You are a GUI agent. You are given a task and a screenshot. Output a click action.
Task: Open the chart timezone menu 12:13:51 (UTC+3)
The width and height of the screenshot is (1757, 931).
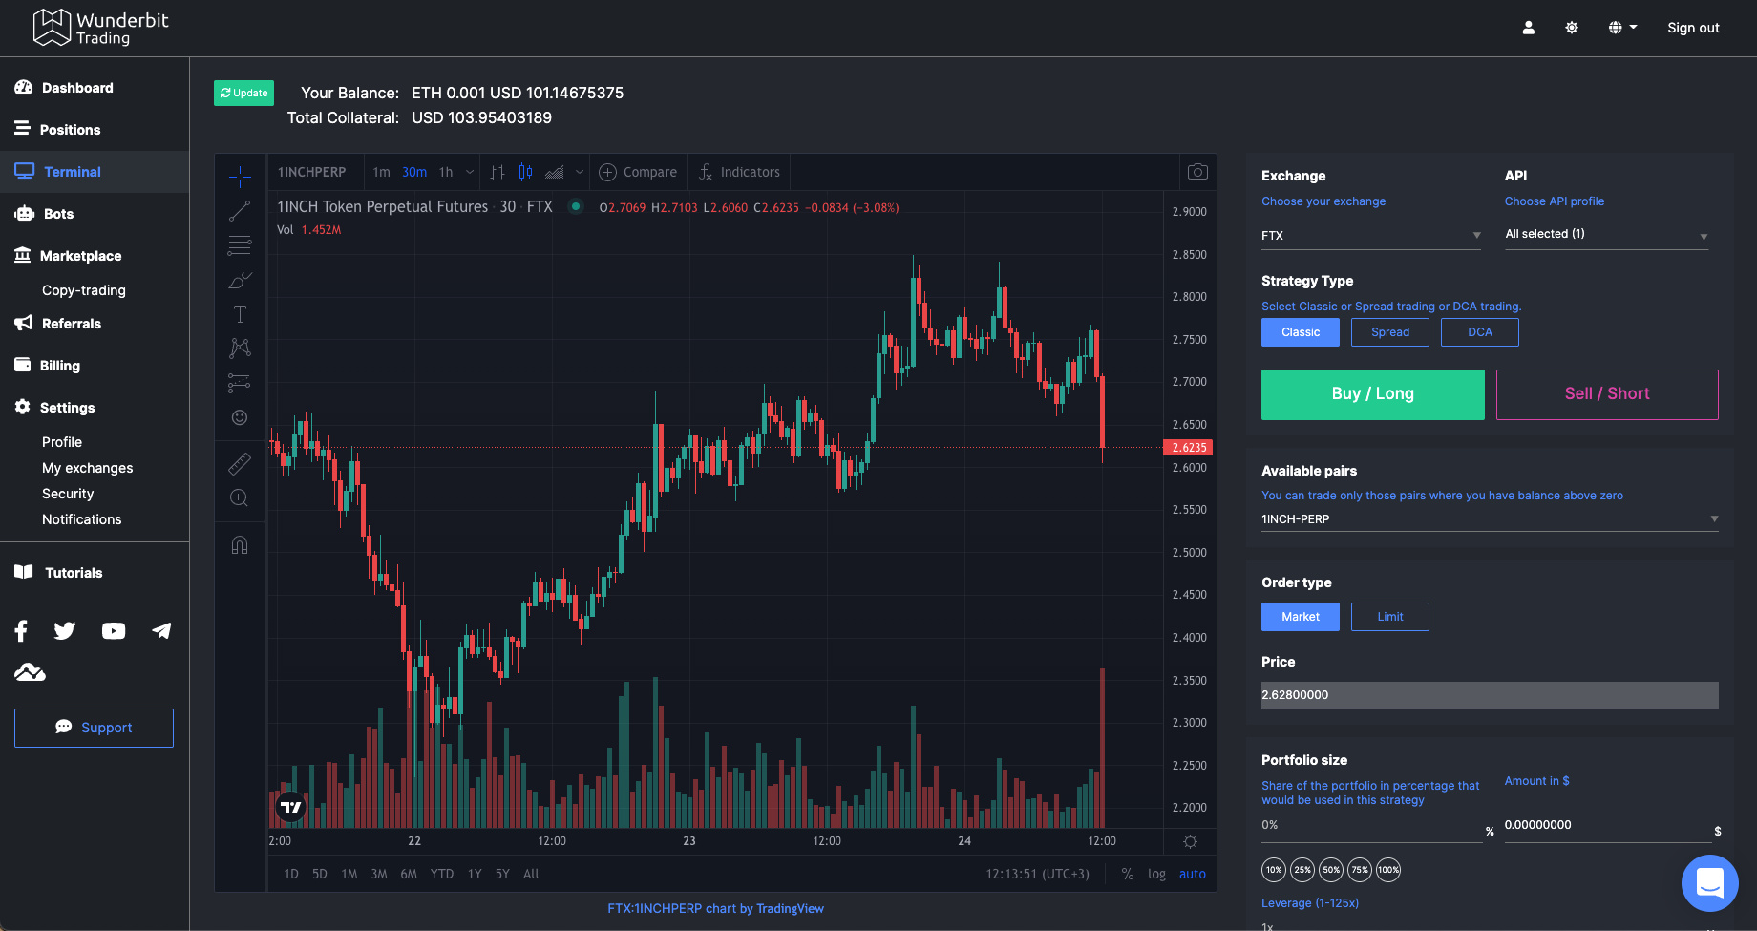tap(1037, 874)
